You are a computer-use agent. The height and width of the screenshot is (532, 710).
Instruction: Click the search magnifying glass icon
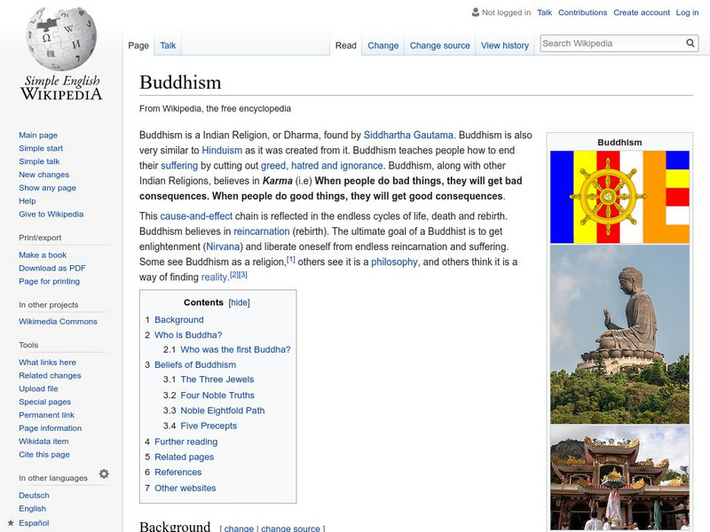(x=690, y=42)
